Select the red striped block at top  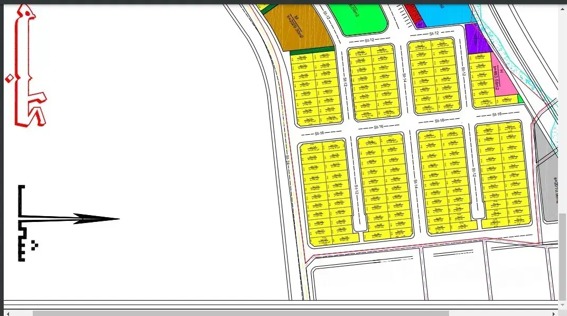pos(410,10)
